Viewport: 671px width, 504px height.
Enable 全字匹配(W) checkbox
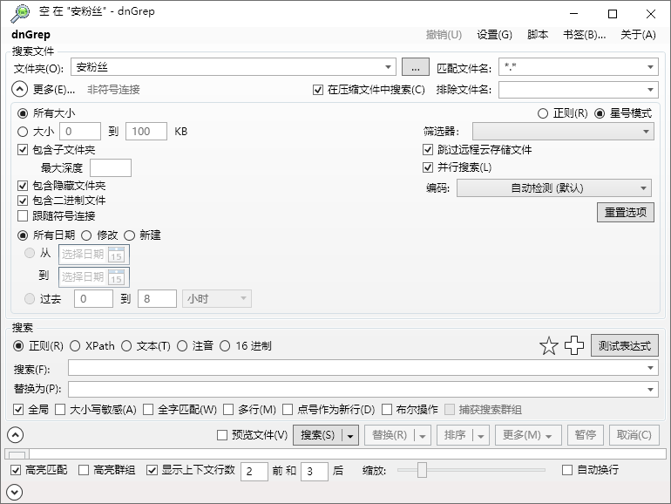(x=148, y=410)
